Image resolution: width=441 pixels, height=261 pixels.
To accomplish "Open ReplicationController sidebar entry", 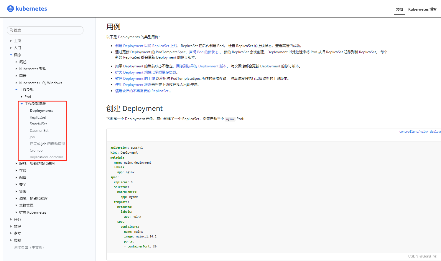I will [47, 157].
